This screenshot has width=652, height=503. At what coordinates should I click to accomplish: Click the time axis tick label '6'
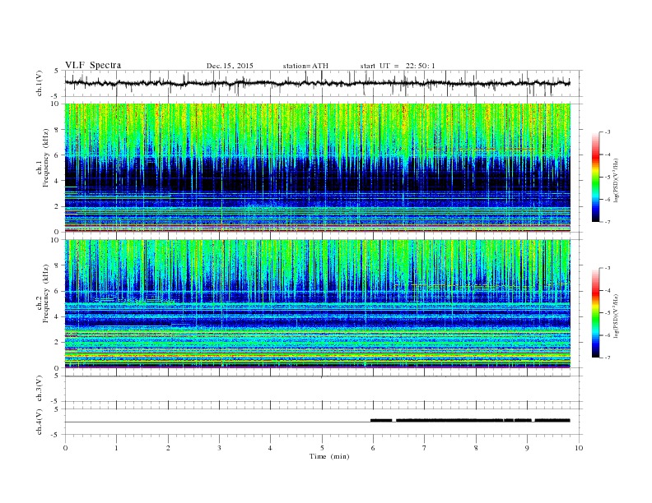coord(373,448)
